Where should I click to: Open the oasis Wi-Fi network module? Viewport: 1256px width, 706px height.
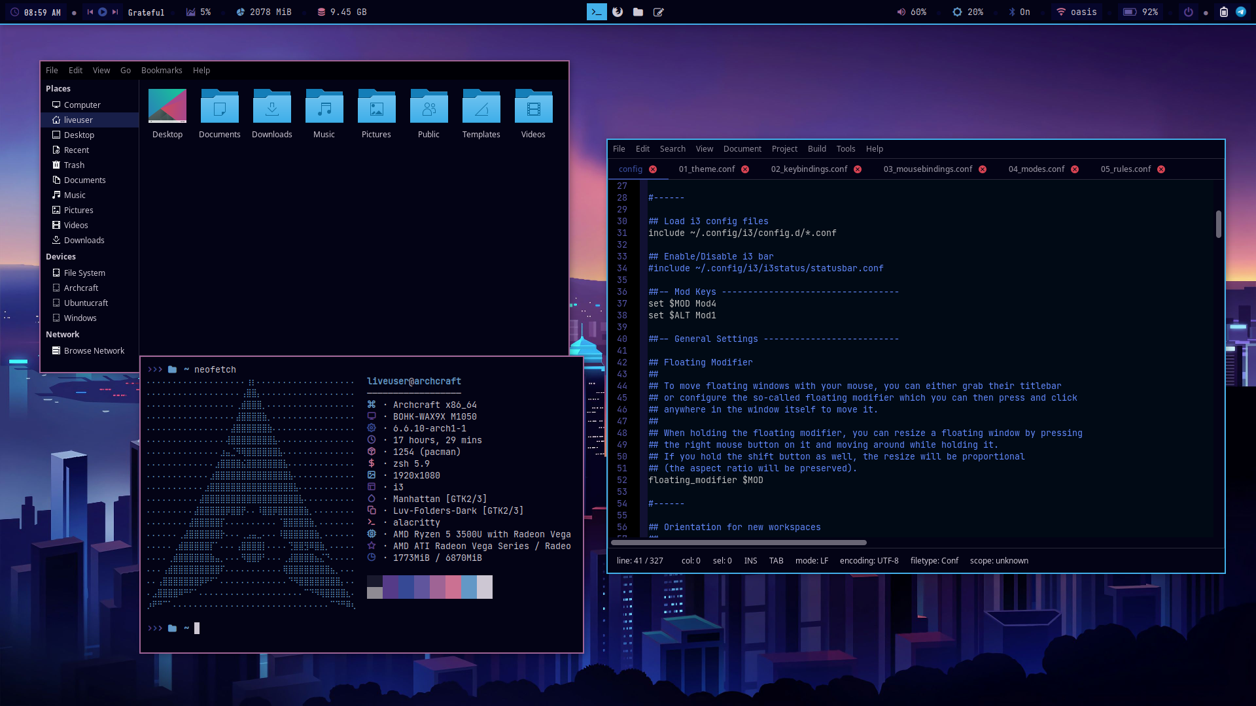pyautogui.click(x=1077, y=12)
